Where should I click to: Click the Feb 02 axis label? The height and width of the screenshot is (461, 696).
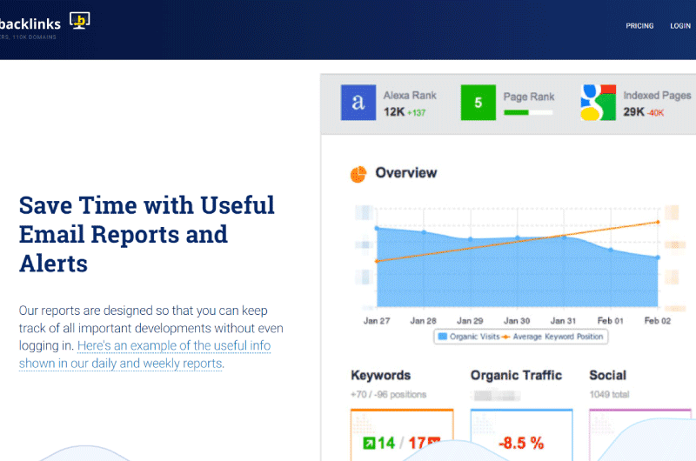click(x=658, y=321)
